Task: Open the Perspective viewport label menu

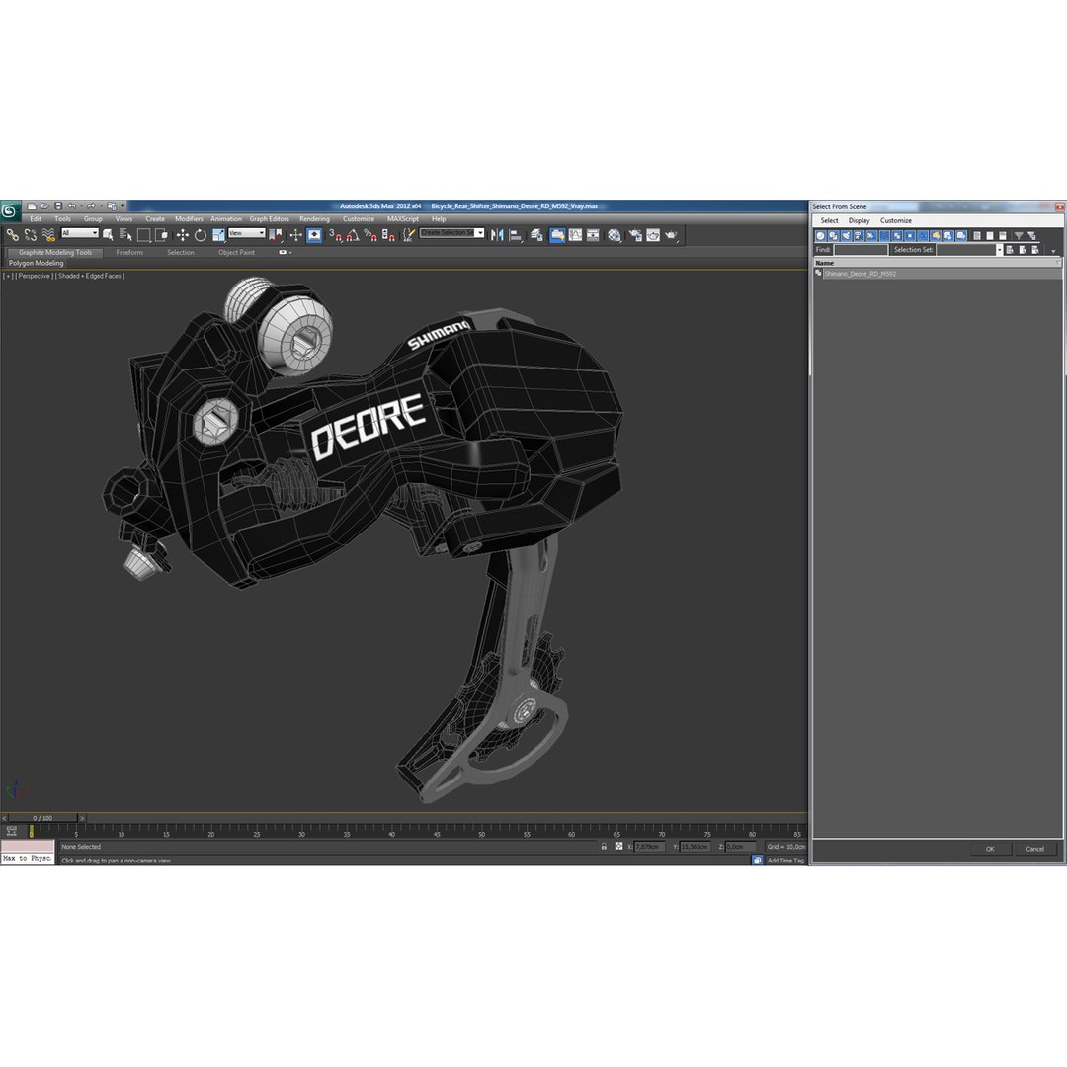Action: 34,277
